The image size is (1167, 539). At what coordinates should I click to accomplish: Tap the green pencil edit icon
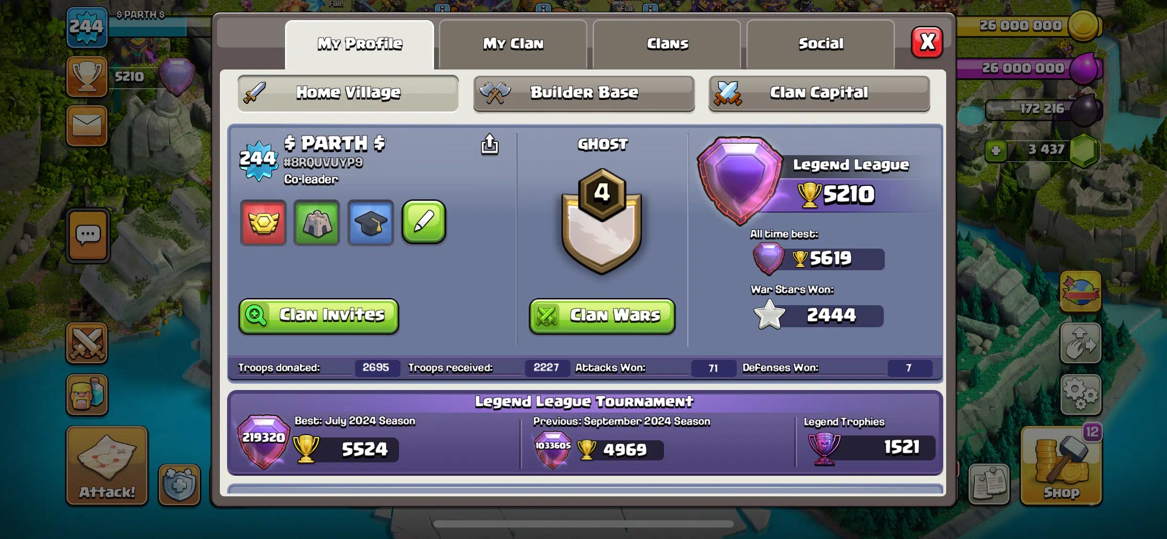pos(424,222)
